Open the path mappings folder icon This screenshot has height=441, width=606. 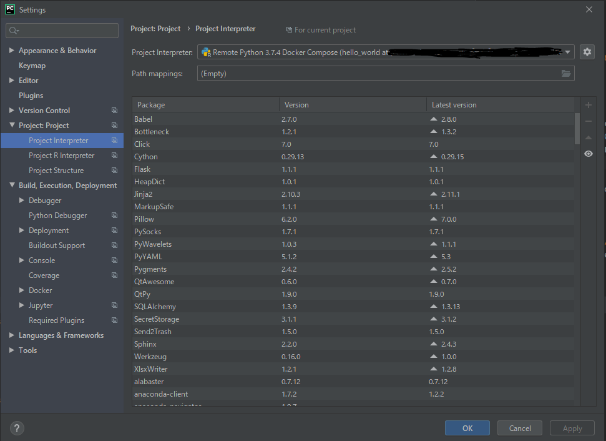566,74
